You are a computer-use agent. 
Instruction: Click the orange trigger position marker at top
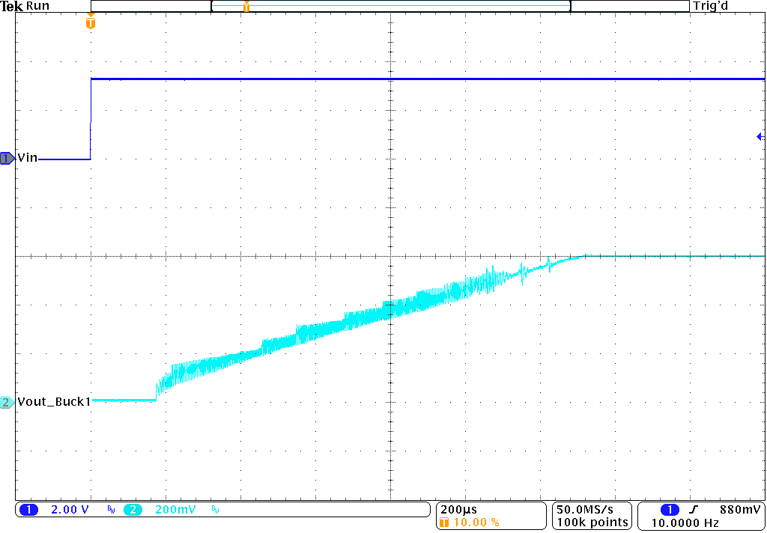(x=247, y=7)
